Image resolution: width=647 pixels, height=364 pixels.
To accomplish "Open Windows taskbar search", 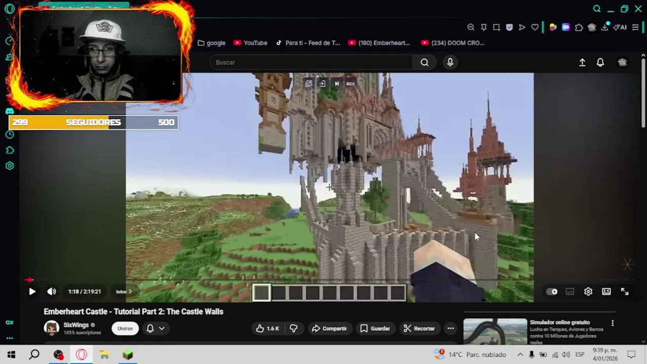I will point(34,355).
